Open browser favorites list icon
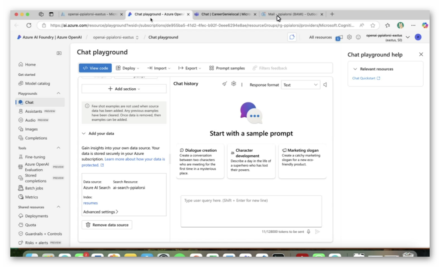The image size is (440, 267). coord(388,25)
